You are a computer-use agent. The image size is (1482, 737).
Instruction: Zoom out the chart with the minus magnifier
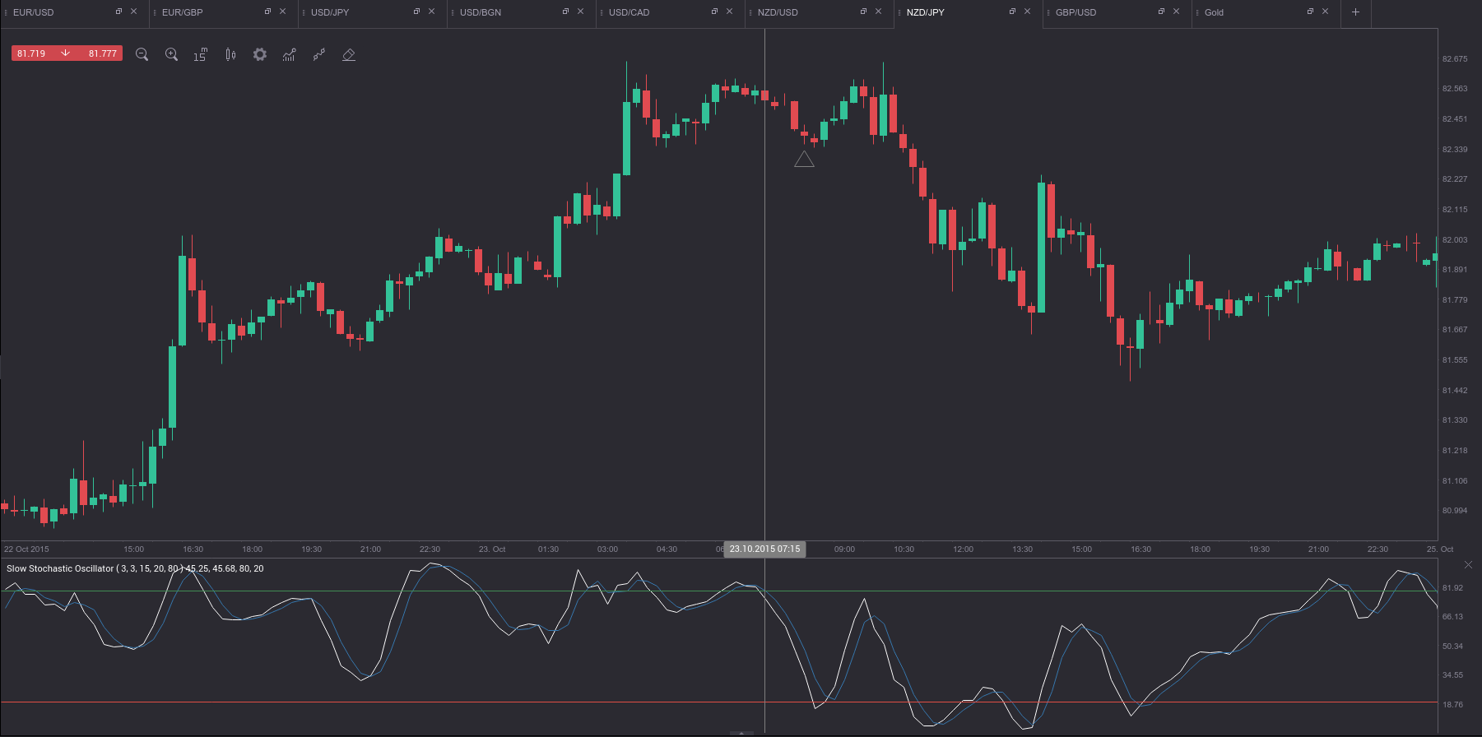[142, 54]
